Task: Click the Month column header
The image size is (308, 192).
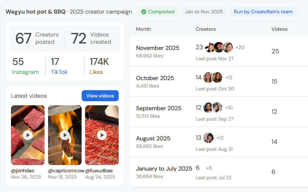Action: 144,29
